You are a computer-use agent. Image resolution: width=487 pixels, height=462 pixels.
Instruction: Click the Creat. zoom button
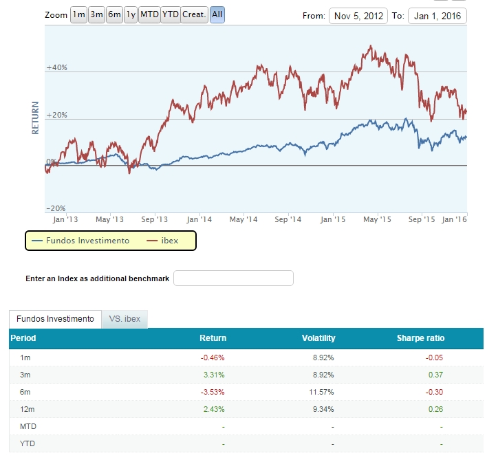click(195, 15)
